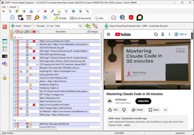194x135 pixels.
Task: Click the YouTube Subscribe button
Action: point(143,101)
